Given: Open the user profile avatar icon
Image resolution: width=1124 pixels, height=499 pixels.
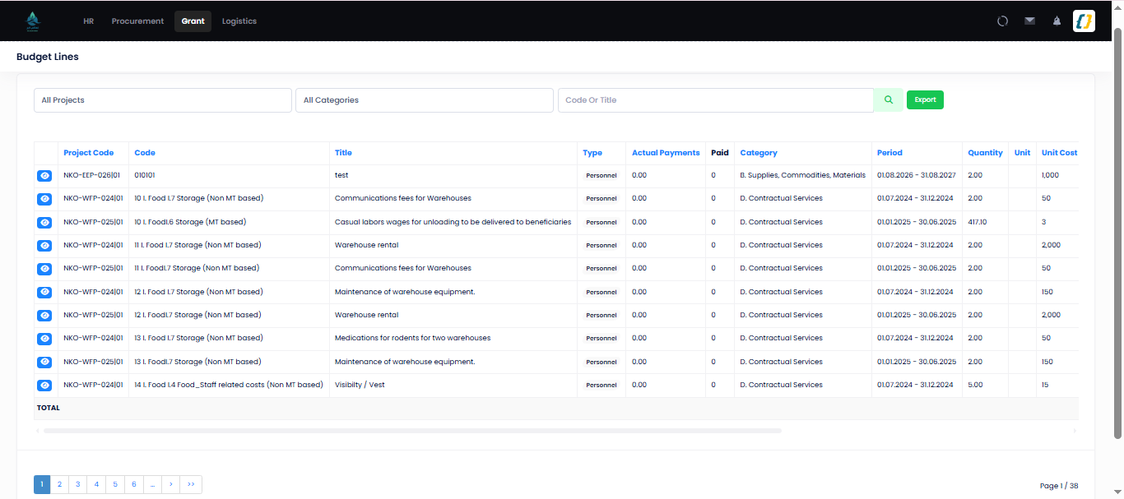Looking at the screenshot, I should tap(1084, 21).
